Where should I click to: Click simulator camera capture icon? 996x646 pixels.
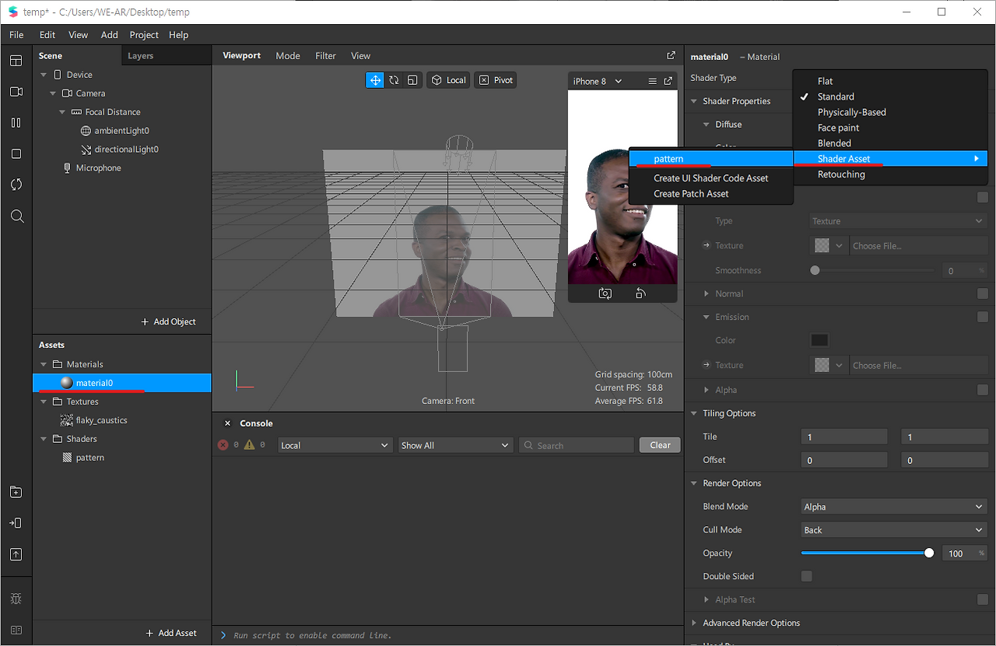(605, 293)
